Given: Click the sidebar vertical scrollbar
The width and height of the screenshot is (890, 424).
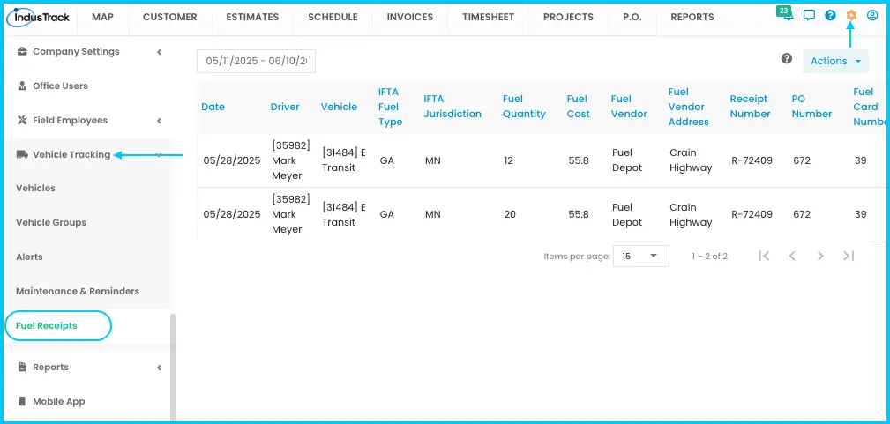Looking at the screenshot, I should click(x=173, y=368).
